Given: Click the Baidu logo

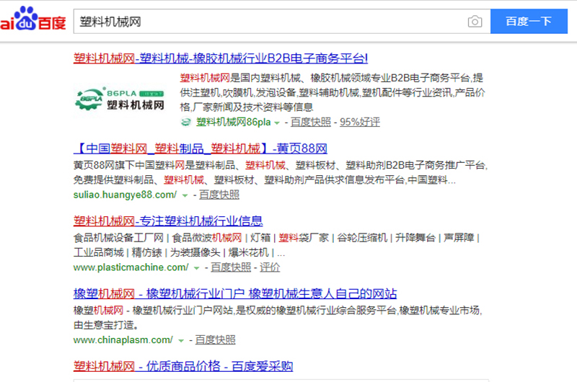Looking at the screenshot, I should tap(32, 20).
